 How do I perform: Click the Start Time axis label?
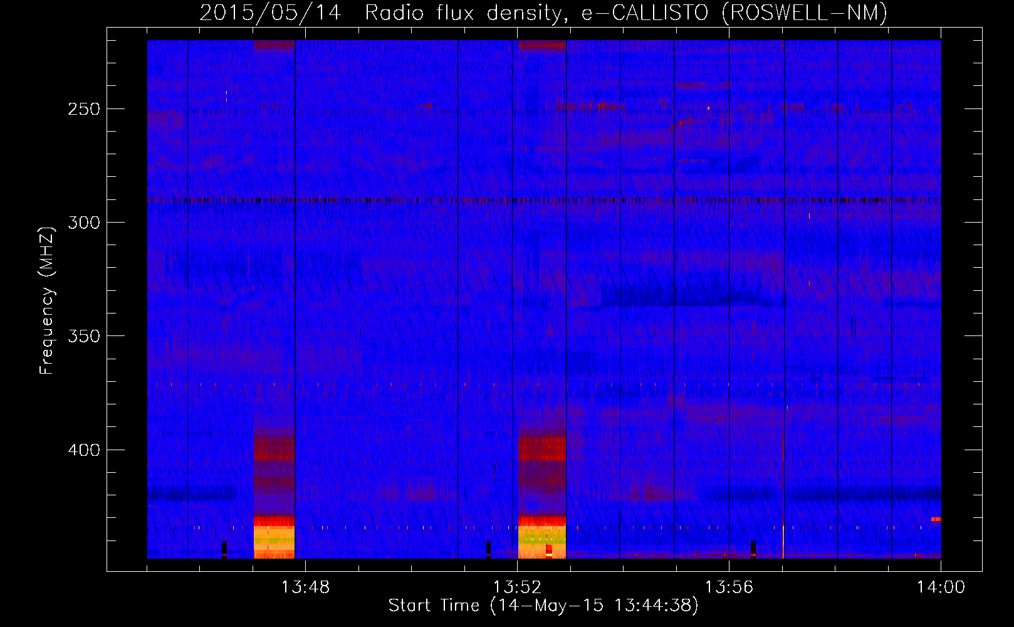(543, 606)
